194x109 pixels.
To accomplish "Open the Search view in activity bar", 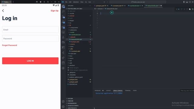I will point(63,12).
